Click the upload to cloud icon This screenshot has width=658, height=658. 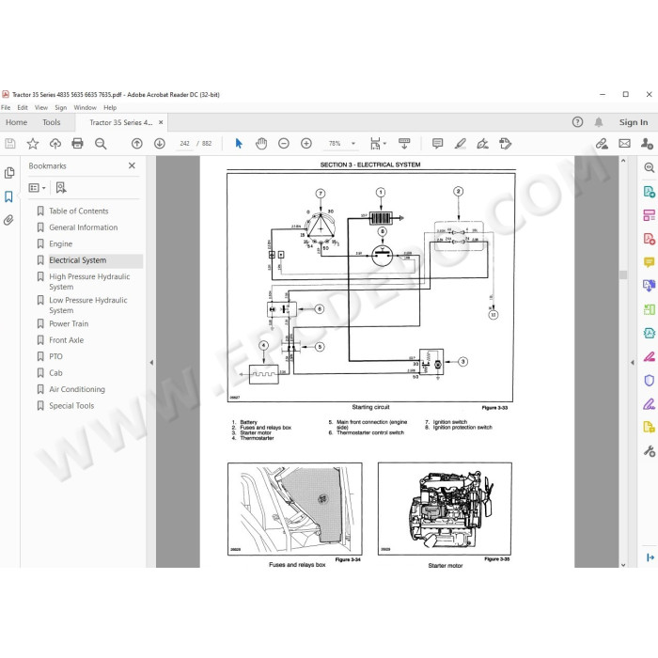point(55,144)
